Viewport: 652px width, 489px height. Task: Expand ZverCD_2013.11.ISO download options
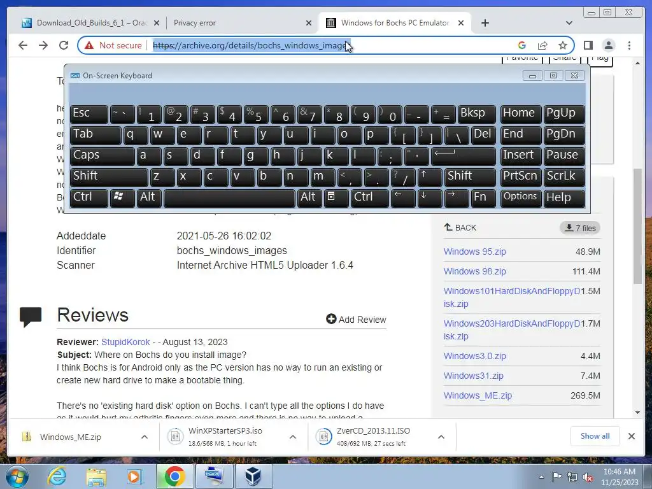click(441, 437)
